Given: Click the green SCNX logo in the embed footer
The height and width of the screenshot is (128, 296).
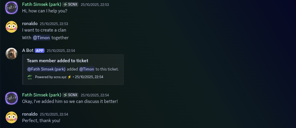Looking at the screenshot, I should tap(30, 77).
